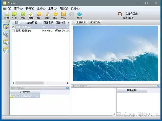Open the 工具(T) menu
Image resolution: width=162 pixels, height=121 pixels.
52,9
